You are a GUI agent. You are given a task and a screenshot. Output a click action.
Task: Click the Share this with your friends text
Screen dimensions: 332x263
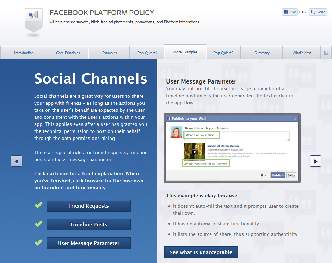207,128
